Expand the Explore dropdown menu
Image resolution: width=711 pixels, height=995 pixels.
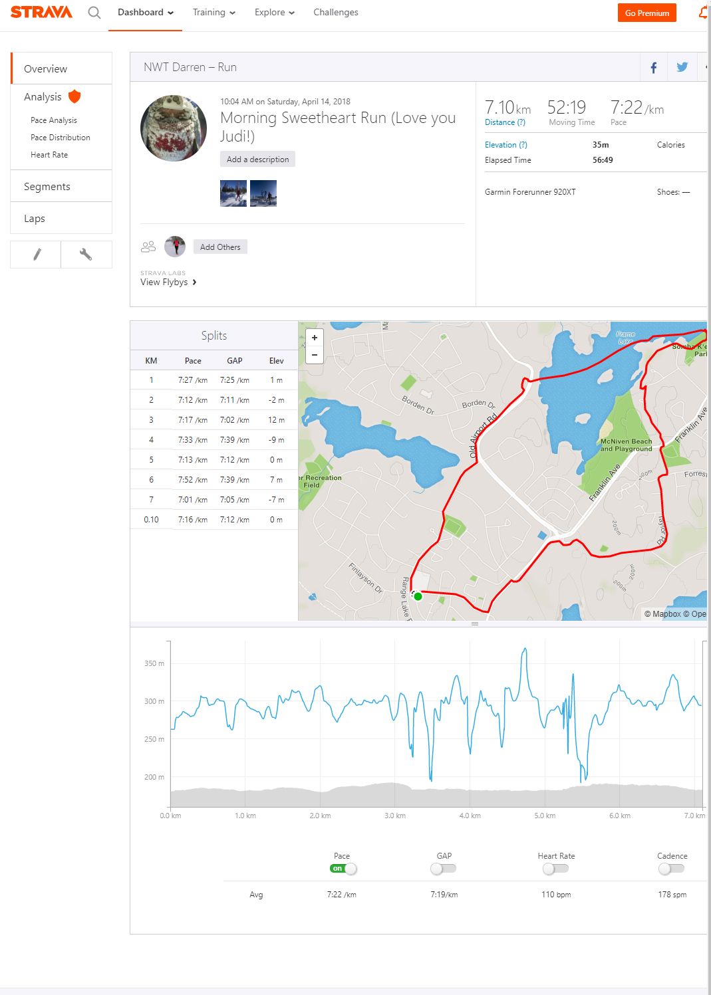(x=274, y=13)
